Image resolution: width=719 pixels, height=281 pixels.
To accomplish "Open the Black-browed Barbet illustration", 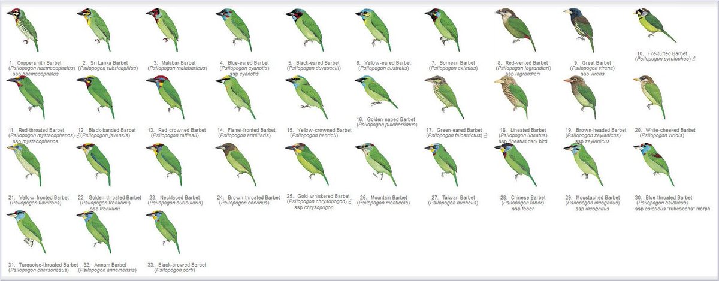I will tap(163, 231).
